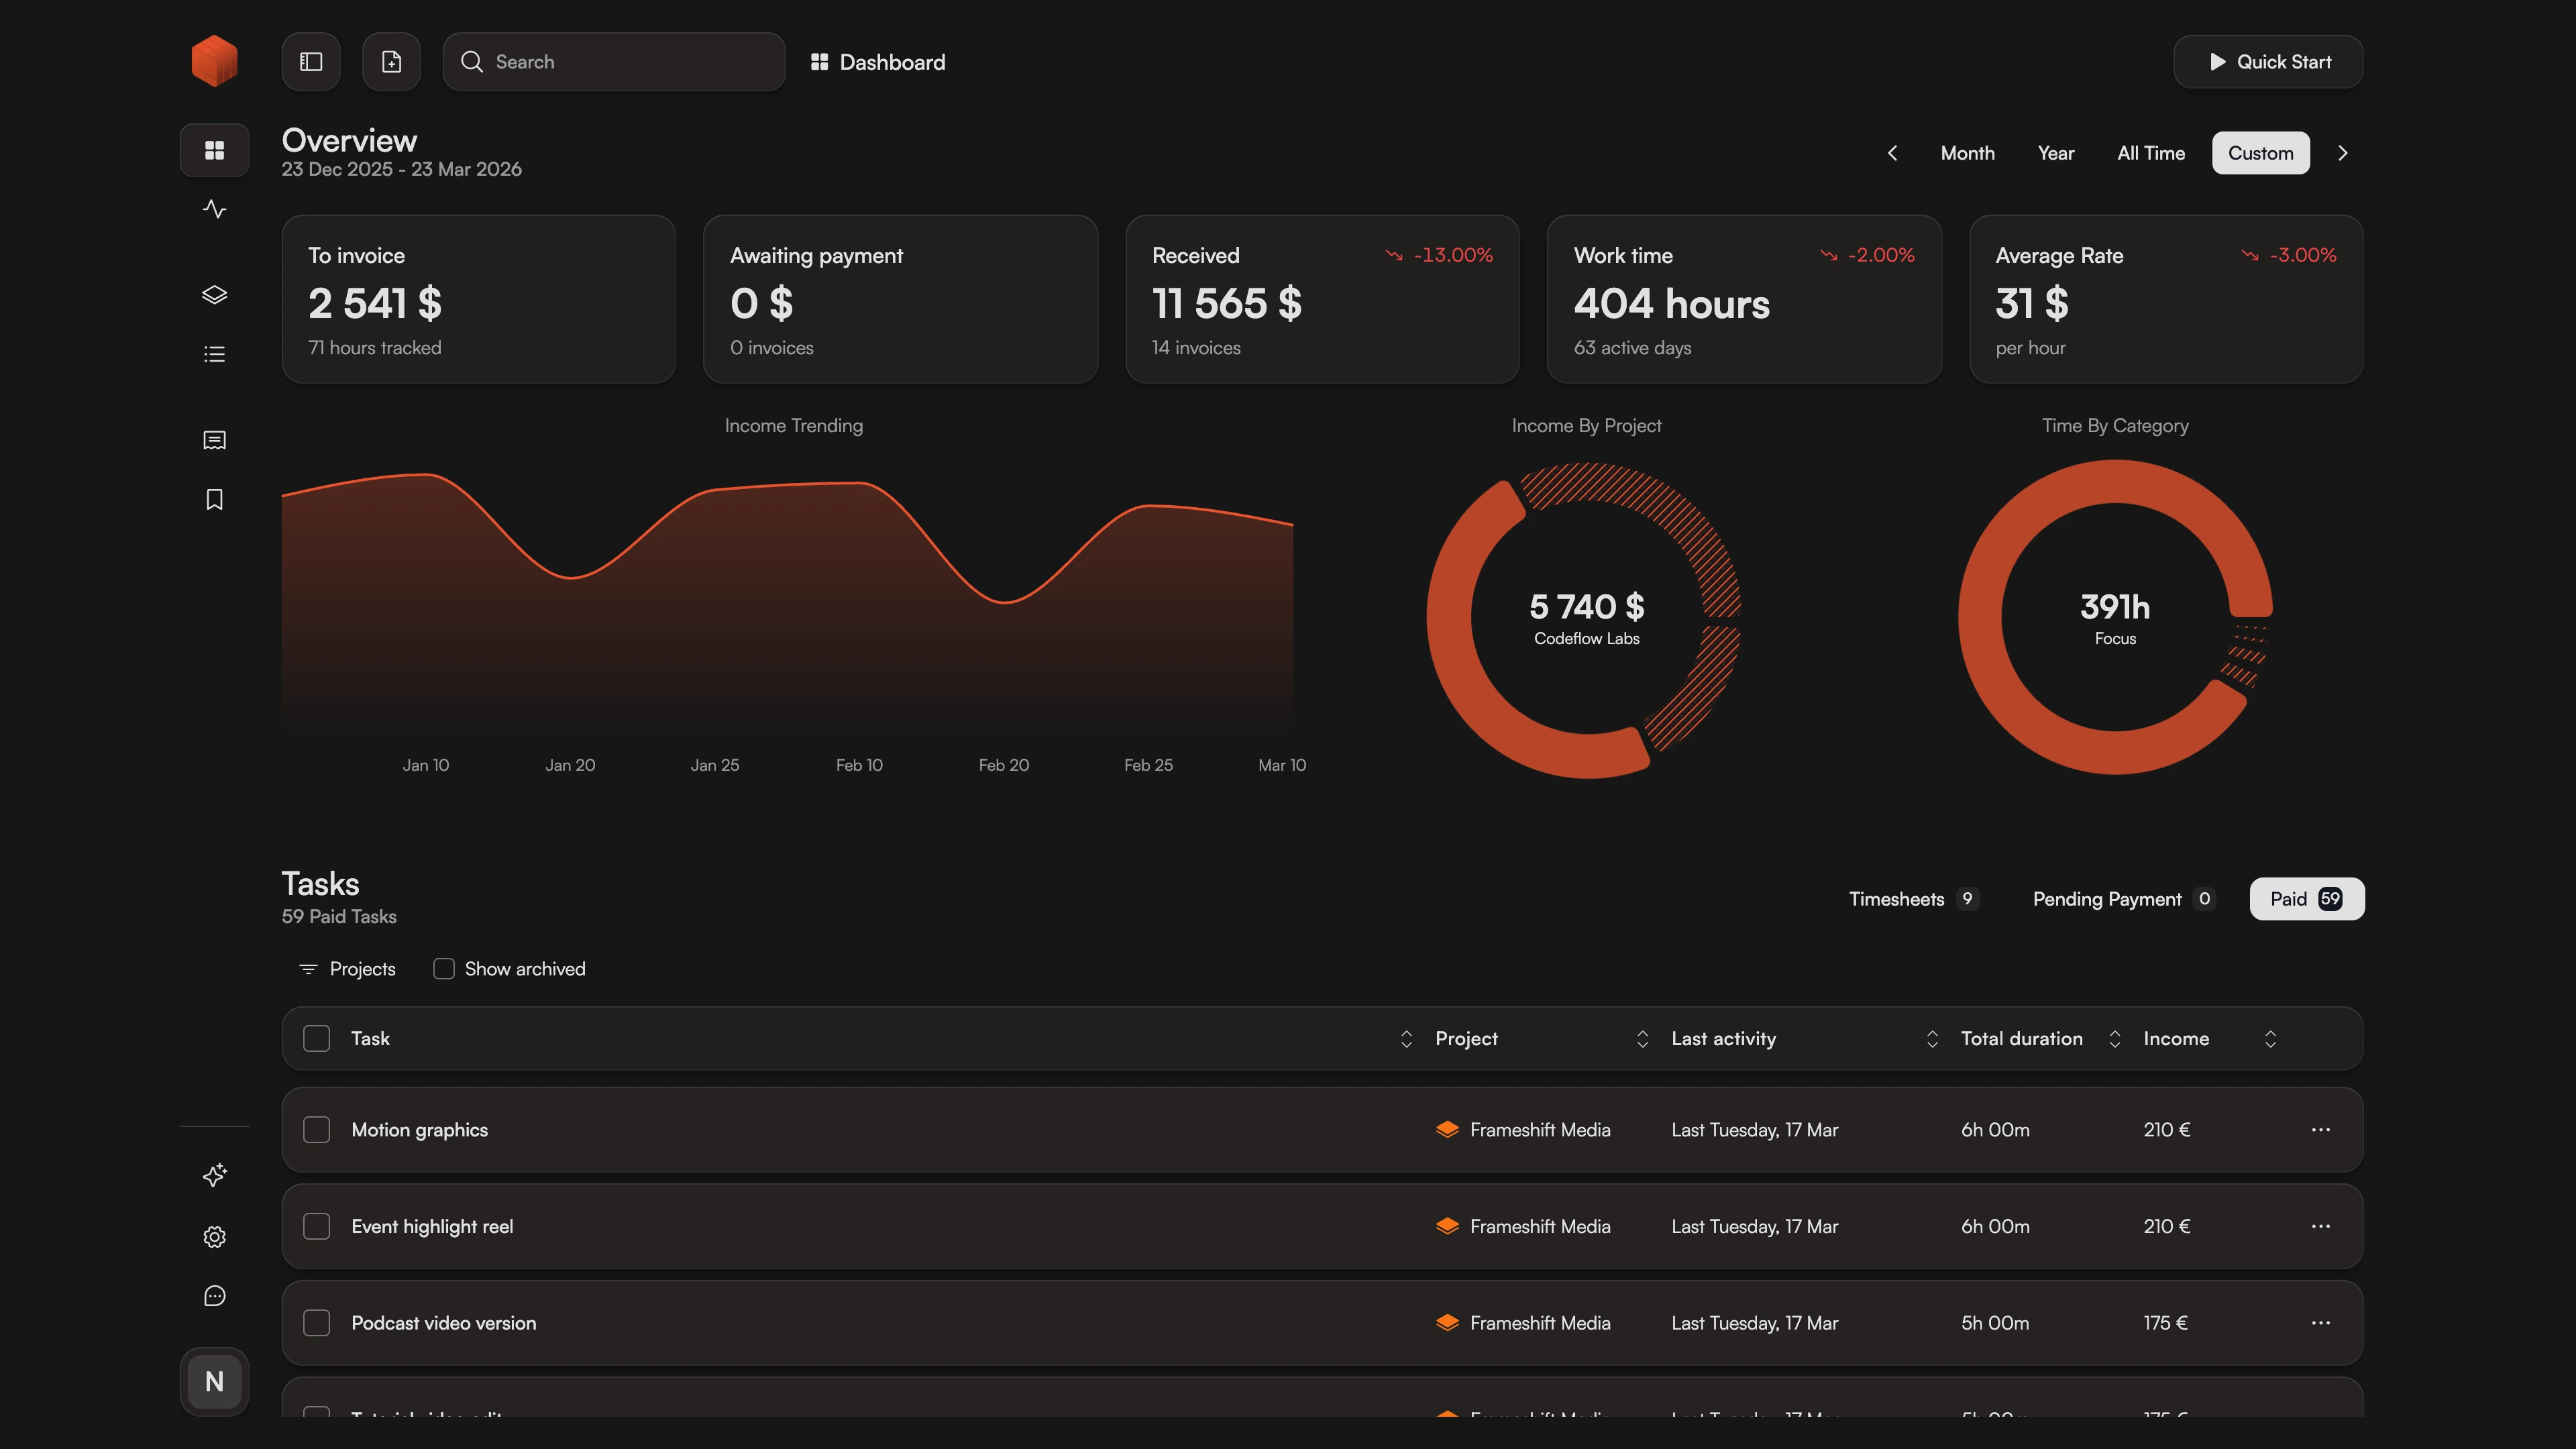This screenshot has height=1449, width=2576.
Task: Switch to the All Time date range
Action: coord(2150,152)
